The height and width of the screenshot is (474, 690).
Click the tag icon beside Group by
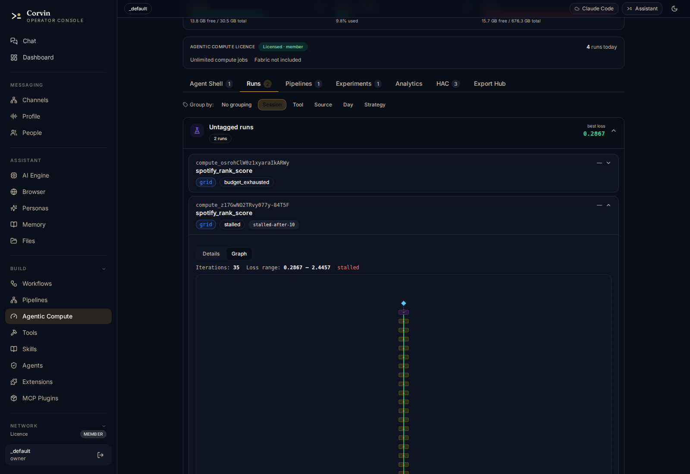point(185,105)
